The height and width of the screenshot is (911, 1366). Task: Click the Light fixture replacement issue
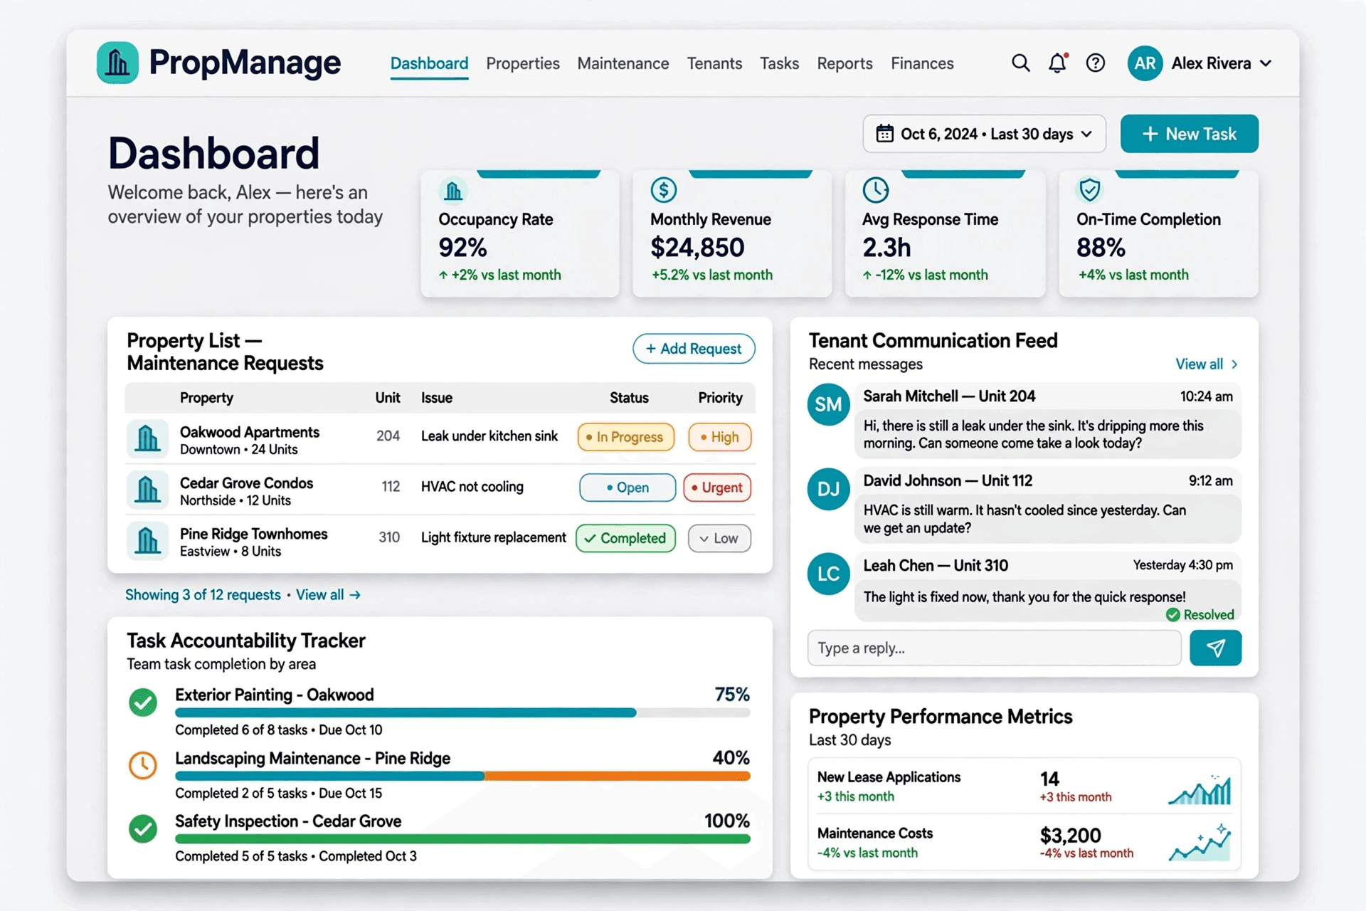(494, 537)
